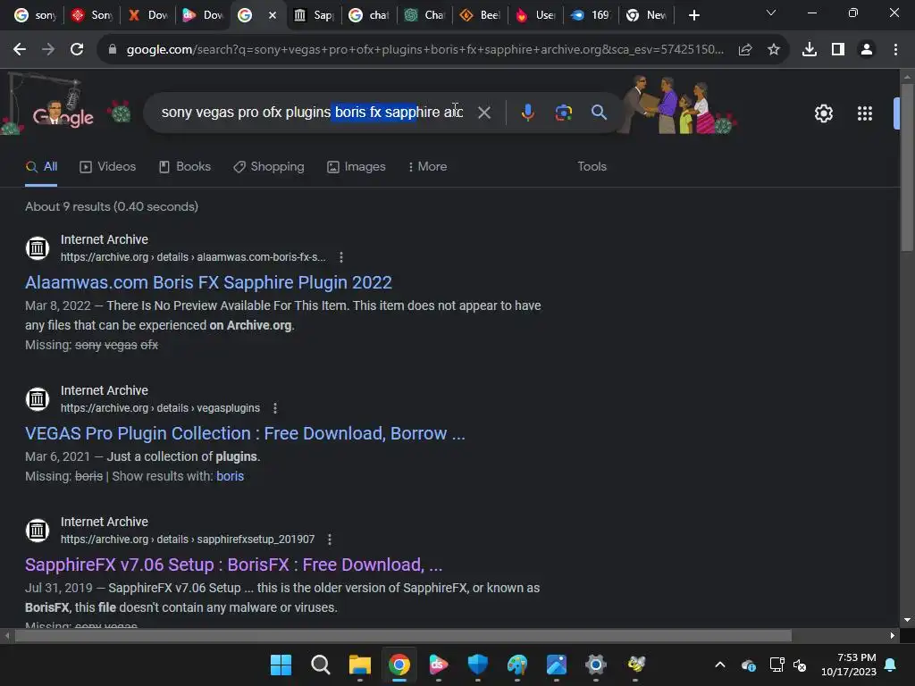915x686 pixels.
Task: Open the Chrome three-dot menu
Action: click(x=895, y=50)
